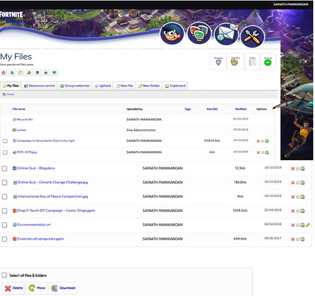Click gear icon for PEPC 2019.jpg row

tap(262, 152)
